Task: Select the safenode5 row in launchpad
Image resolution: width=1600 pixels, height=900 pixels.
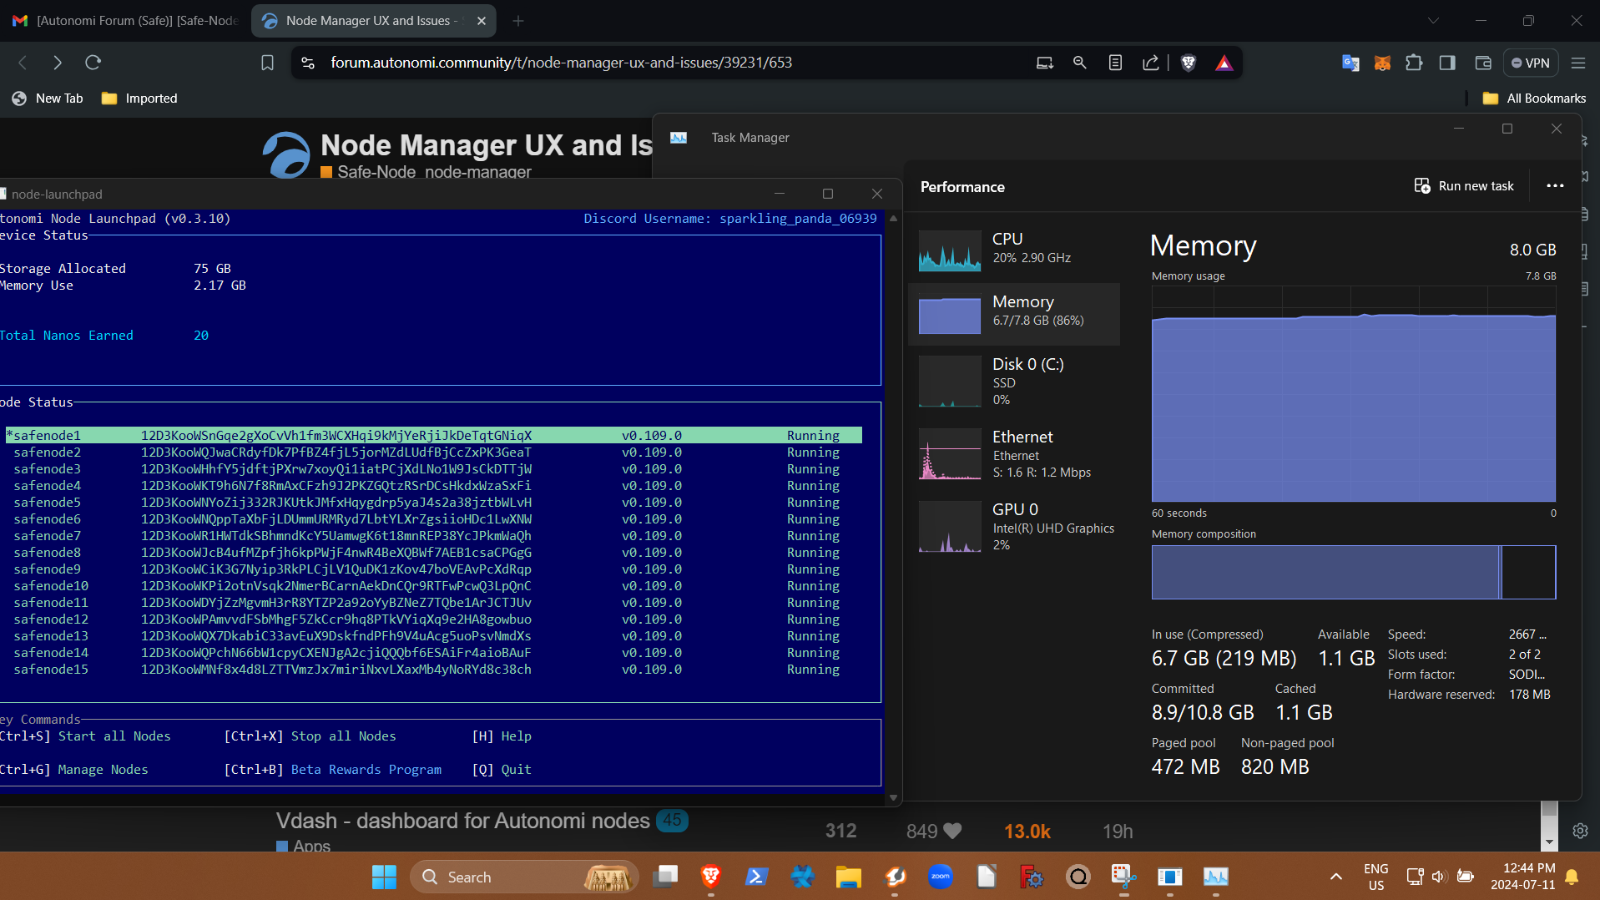Action: [x=434, y=502]
